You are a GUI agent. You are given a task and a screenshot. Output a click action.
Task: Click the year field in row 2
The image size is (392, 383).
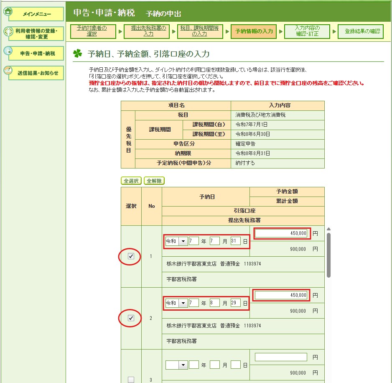[194, 303]
